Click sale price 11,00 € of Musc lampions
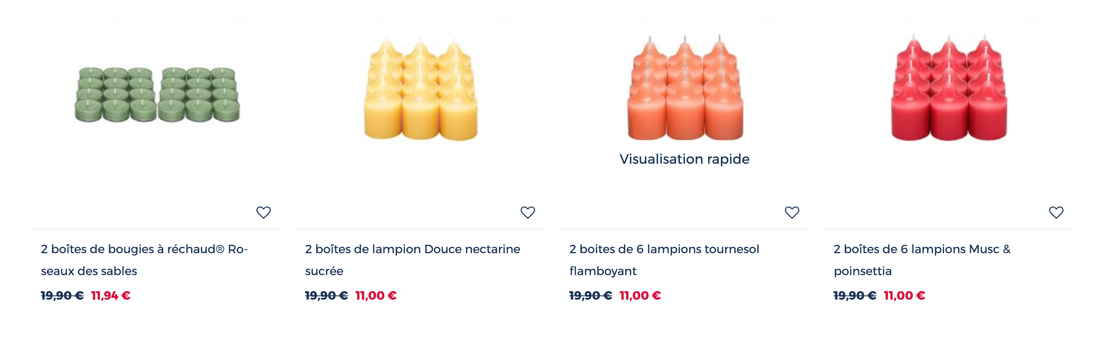Image resolution: width=1117 pixels, height=341 pixels. pos(904,295)
